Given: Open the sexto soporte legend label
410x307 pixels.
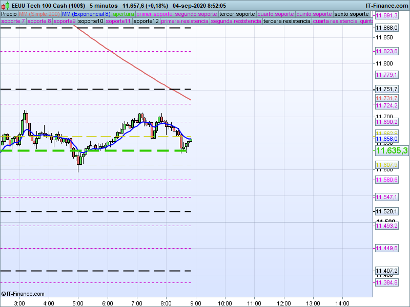Looking at the screenshot, I should click(352, 14).
